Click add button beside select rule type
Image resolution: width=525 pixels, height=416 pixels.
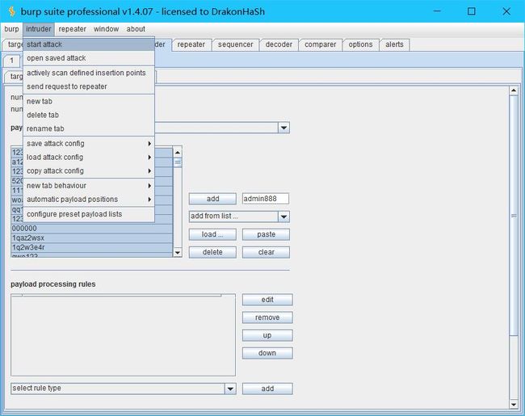[267, 389]
